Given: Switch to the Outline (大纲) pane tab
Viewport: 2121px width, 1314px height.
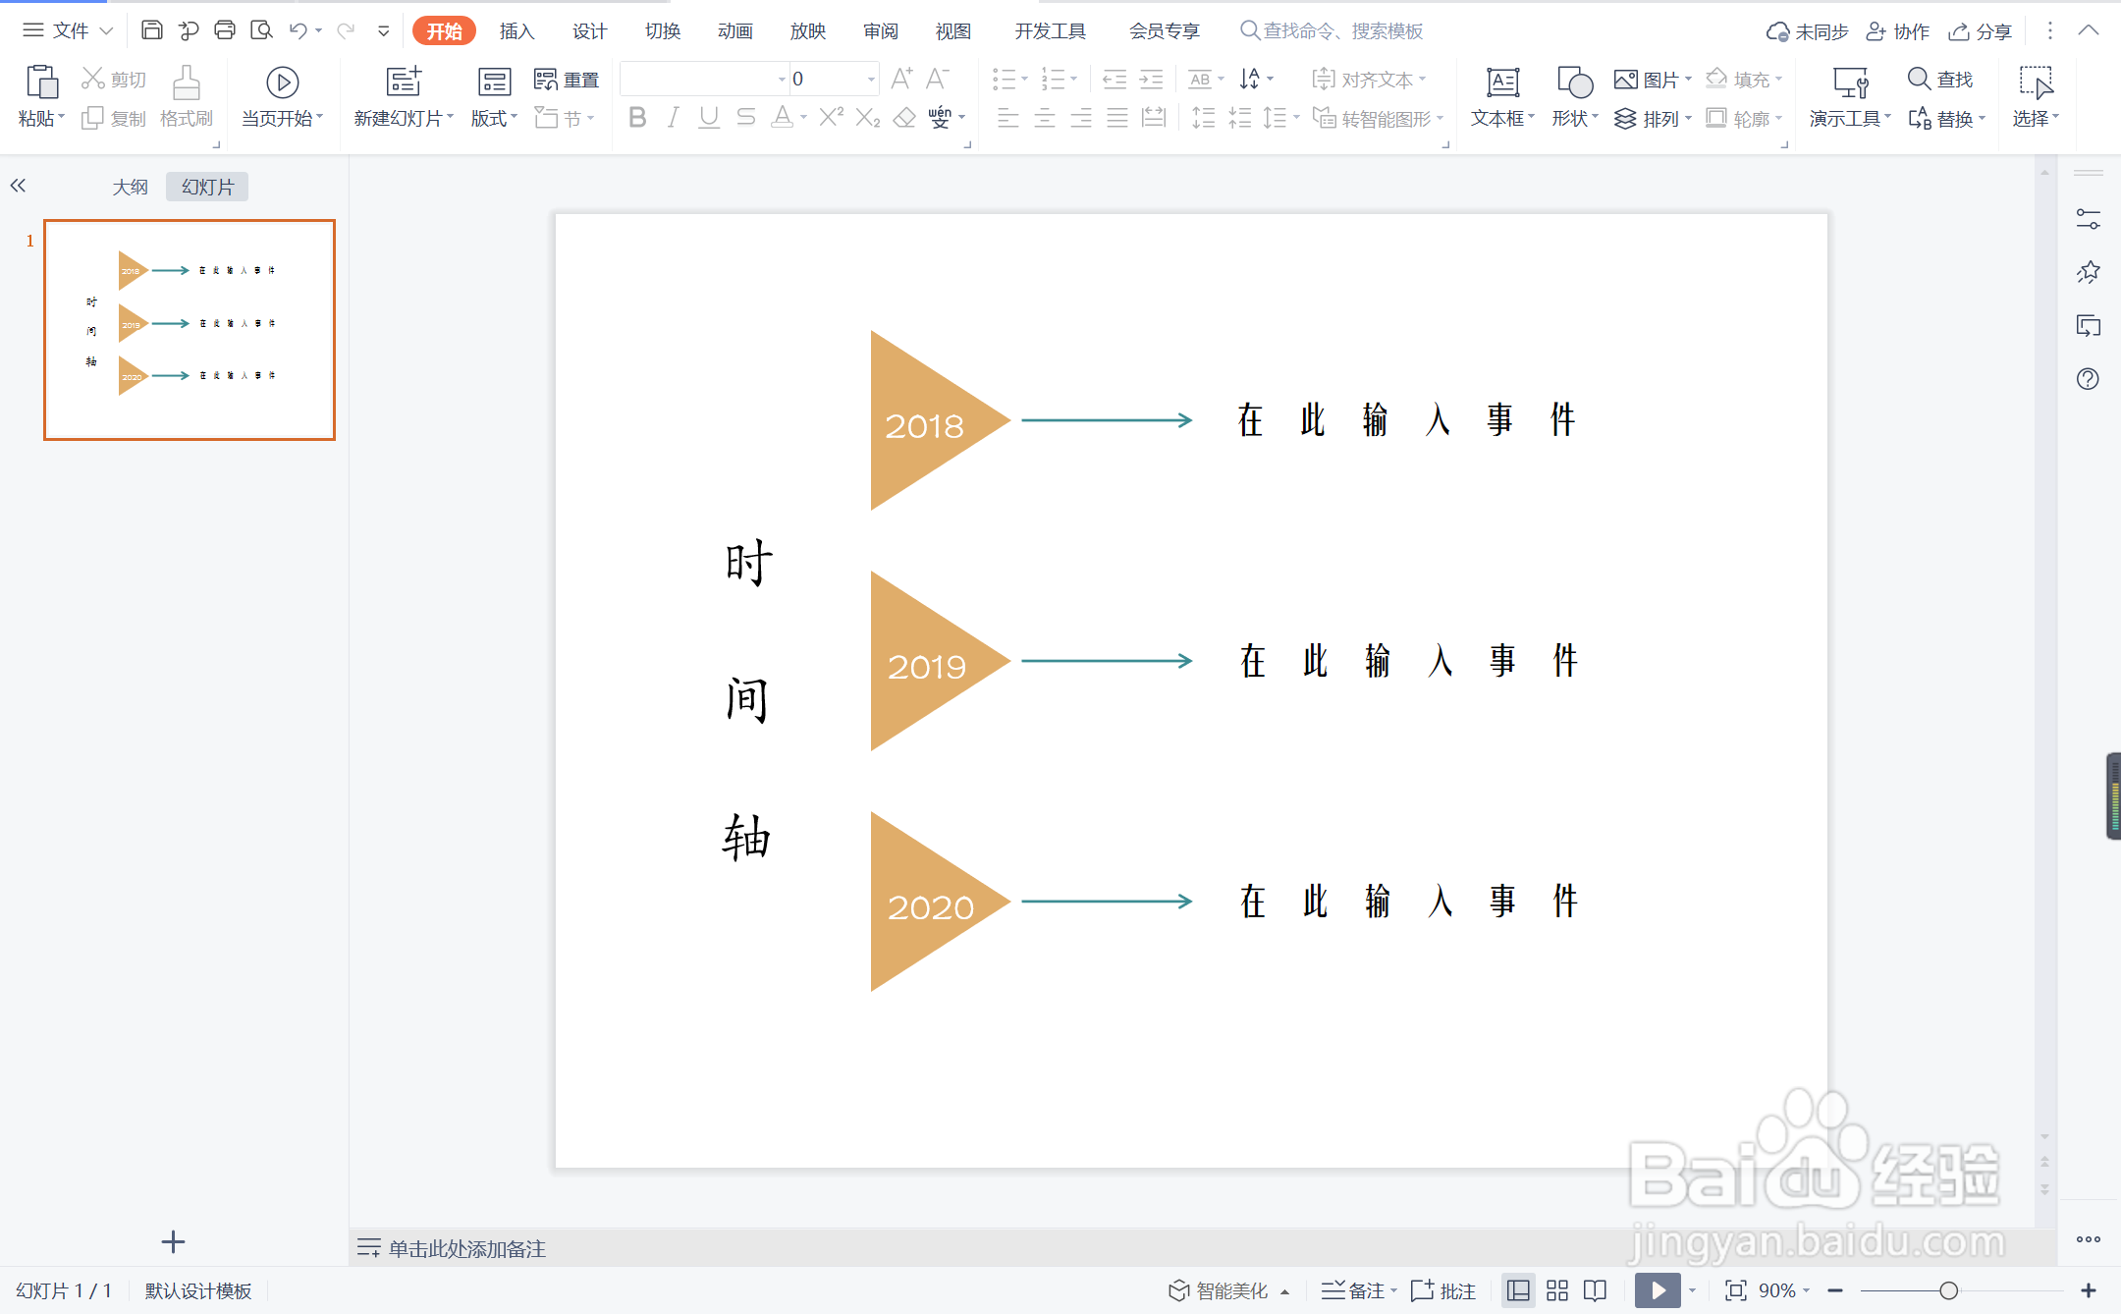Looking at the screenshot, I should (130, 187).
